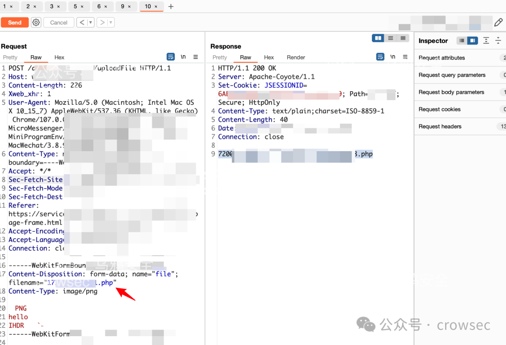Expand all Inspector sections icon
The height and width of the screenshot is (345, 506).
click(x=486, y=41)
